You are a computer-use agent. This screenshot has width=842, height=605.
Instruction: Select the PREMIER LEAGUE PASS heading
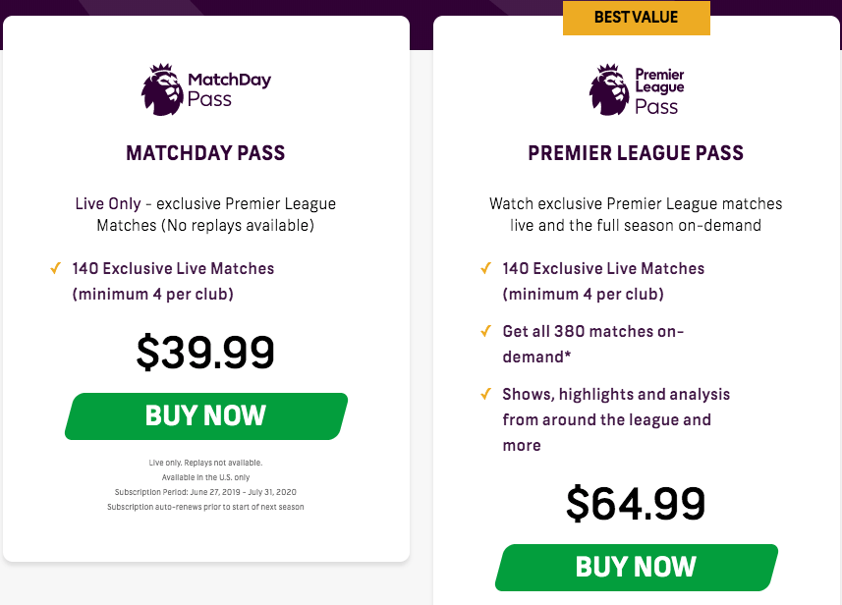pyautogui.click(x=636, y=153)
